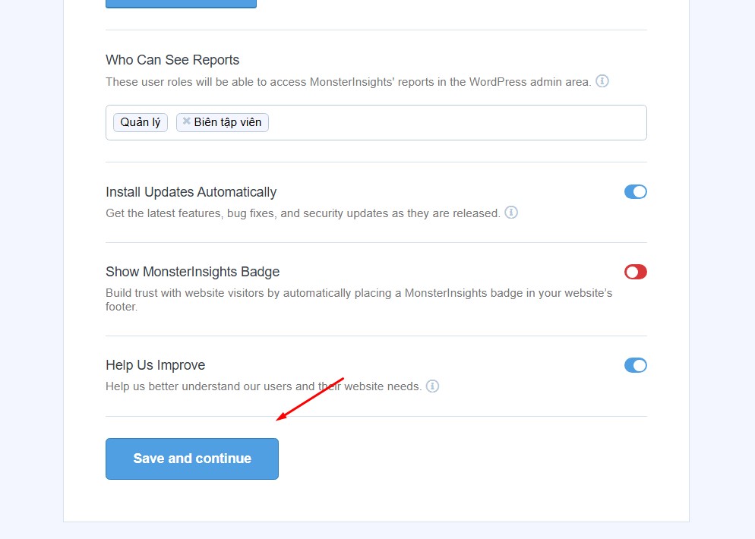Open info tooltip for Install Updates Automatically
The image size is (755, 539).
511,213
